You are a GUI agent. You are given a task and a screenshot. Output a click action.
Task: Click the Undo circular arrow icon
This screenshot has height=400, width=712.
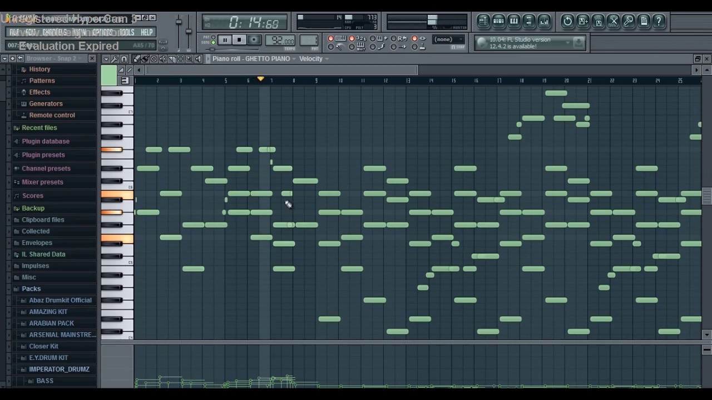pyautogui.click(x=567, y=22)
